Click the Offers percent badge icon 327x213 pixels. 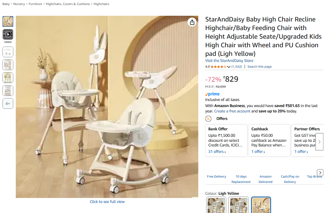(208, 119)
